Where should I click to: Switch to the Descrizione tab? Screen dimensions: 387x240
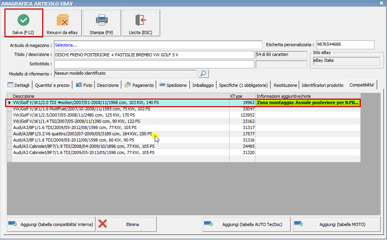[x=108, y=85]
